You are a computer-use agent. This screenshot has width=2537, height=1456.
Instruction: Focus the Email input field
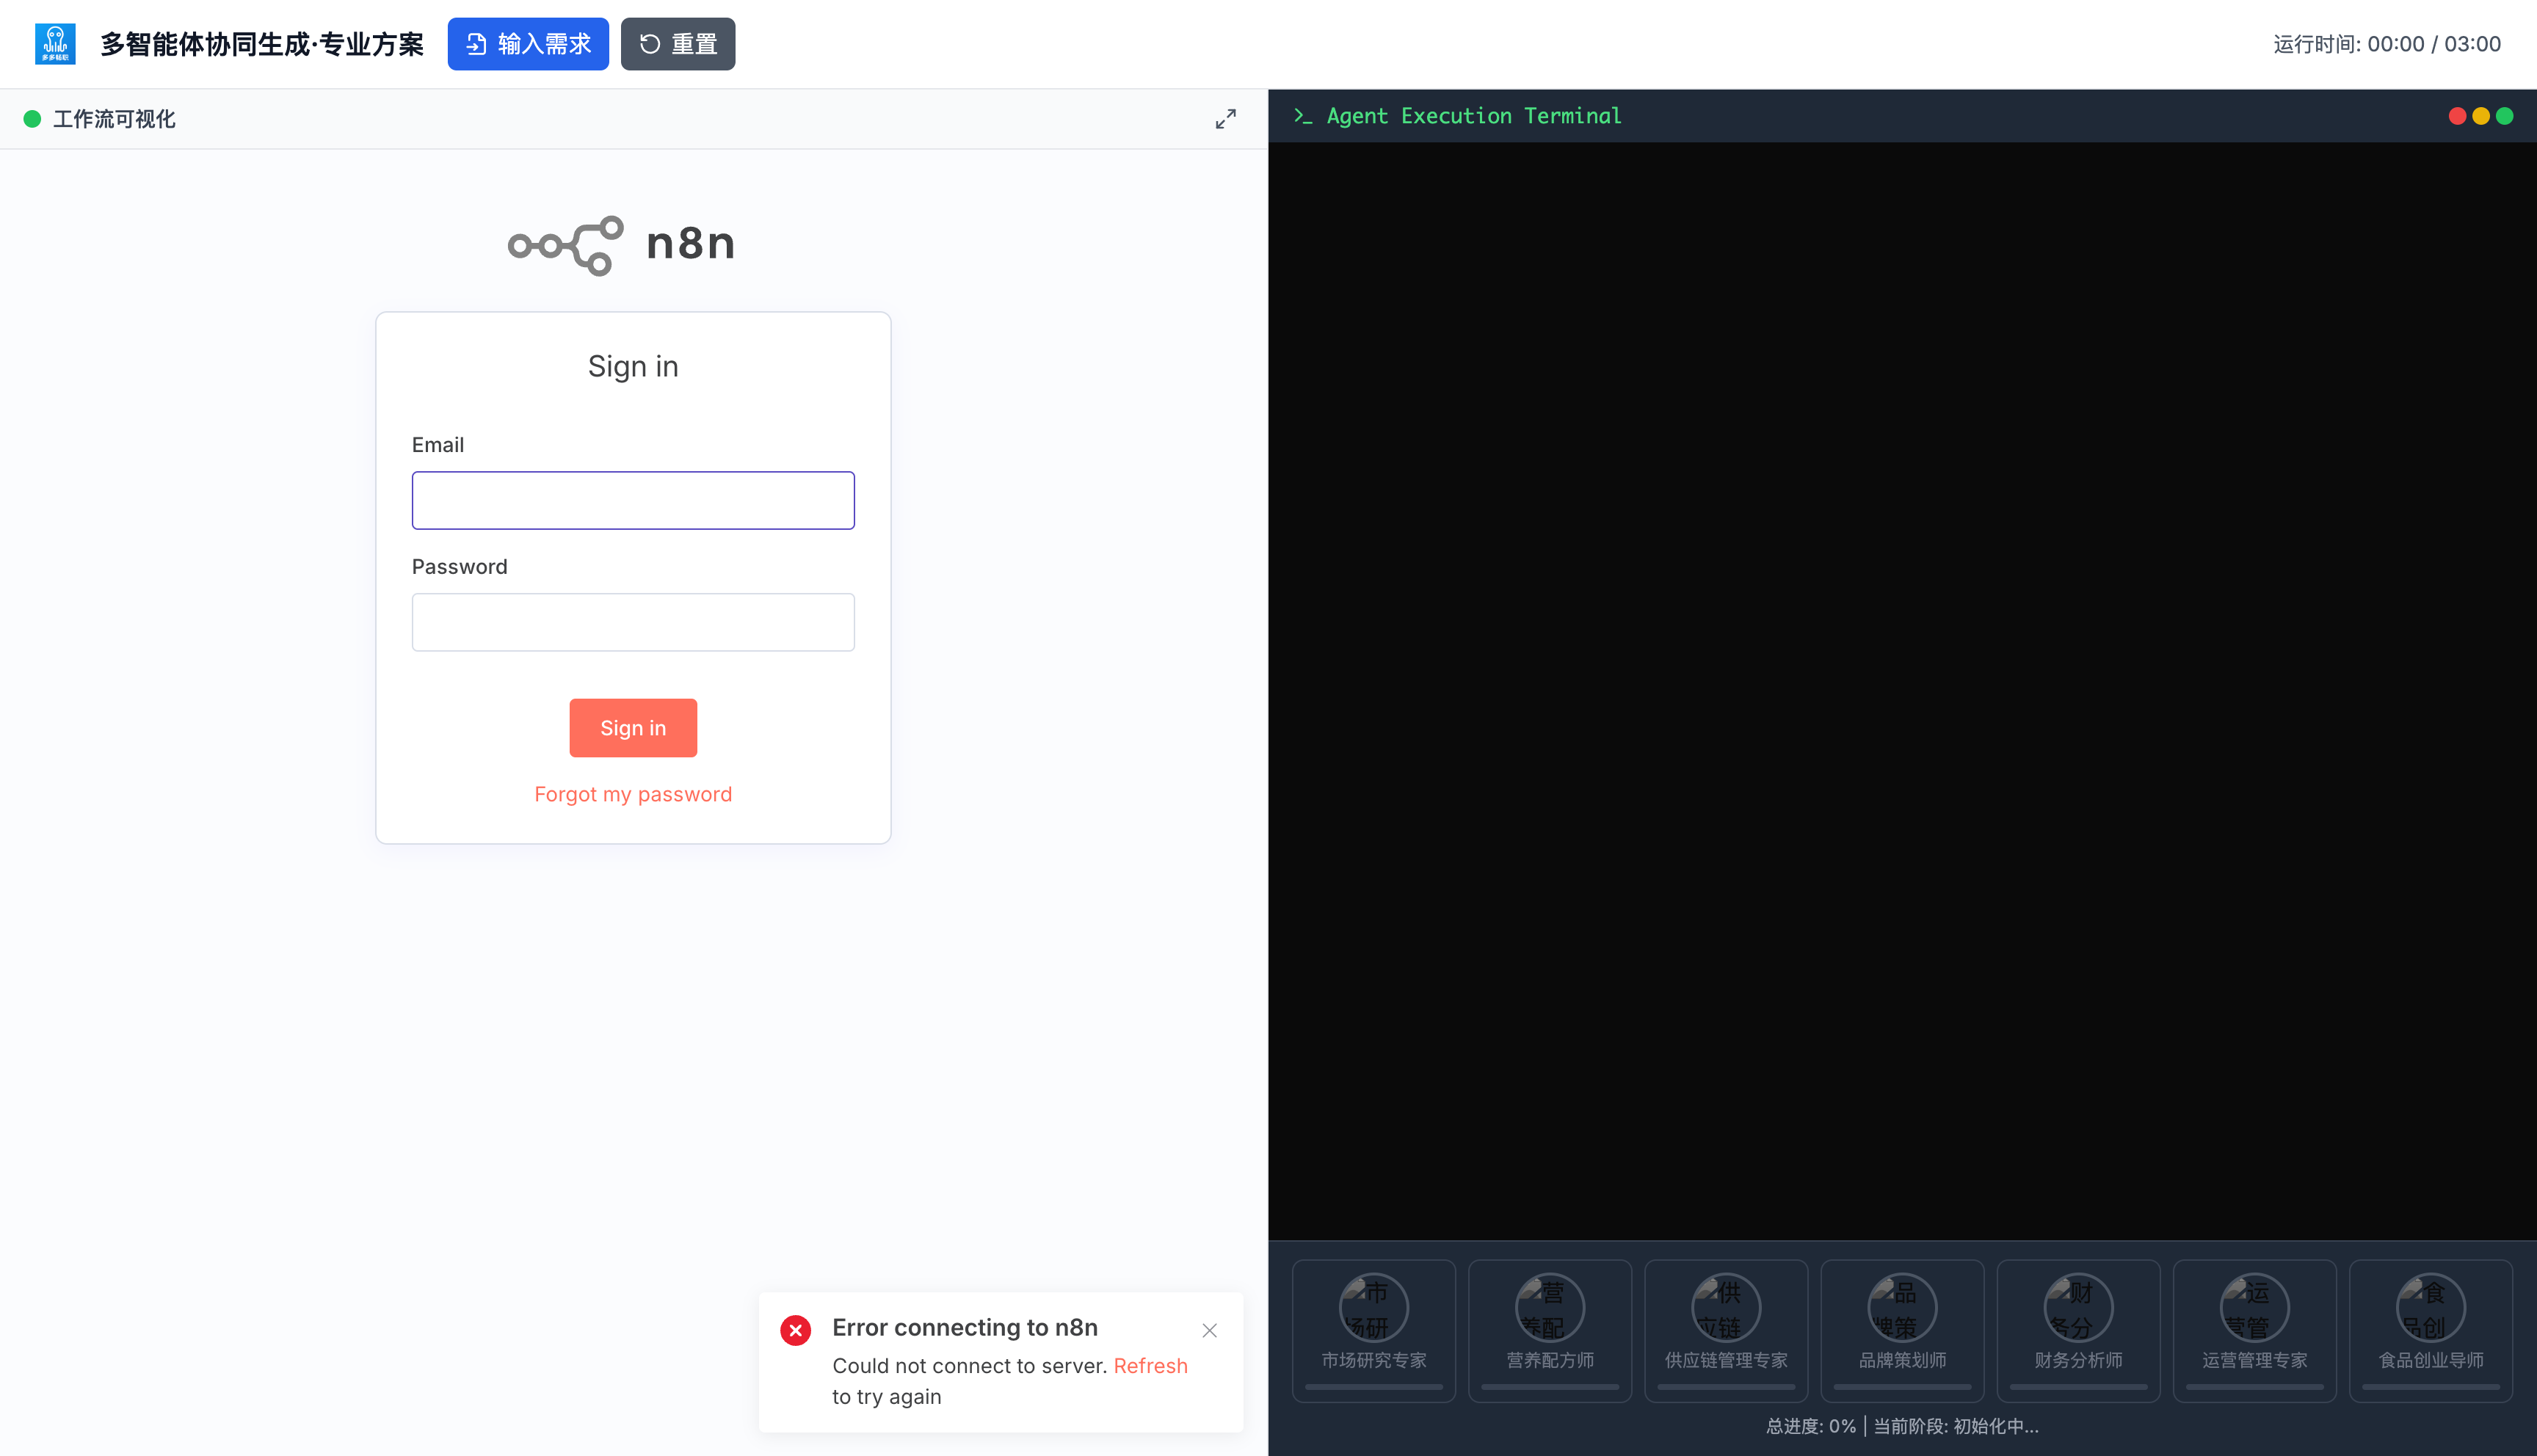click(632, 500)
